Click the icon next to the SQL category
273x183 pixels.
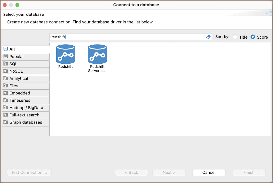[x=5, y=64]
